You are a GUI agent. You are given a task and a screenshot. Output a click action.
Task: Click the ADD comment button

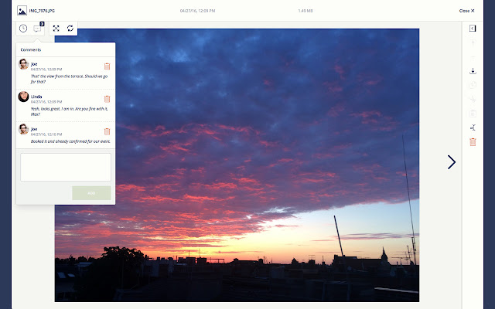click(x=91, y=193)
